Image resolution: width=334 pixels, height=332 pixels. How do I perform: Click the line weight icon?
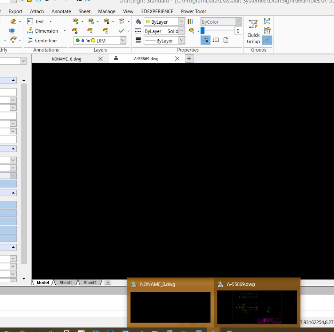point(138,40)
